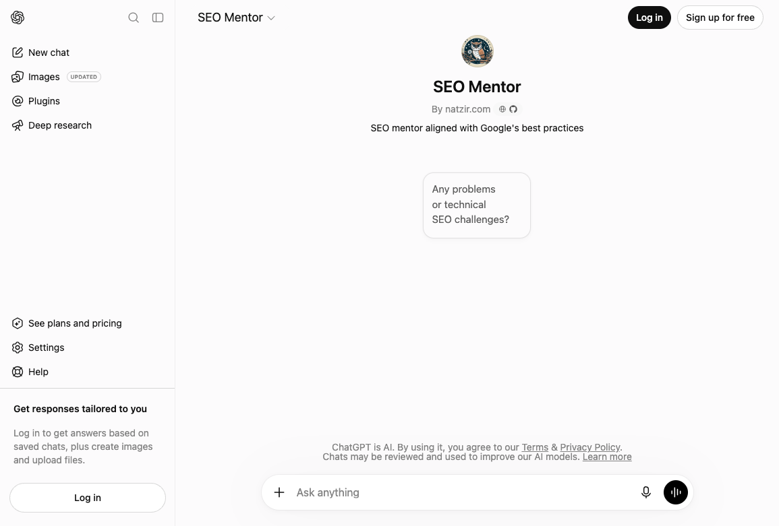Open See plans and pricing
The height and width of the screenshot is (526, 779).
click(88, 323)
